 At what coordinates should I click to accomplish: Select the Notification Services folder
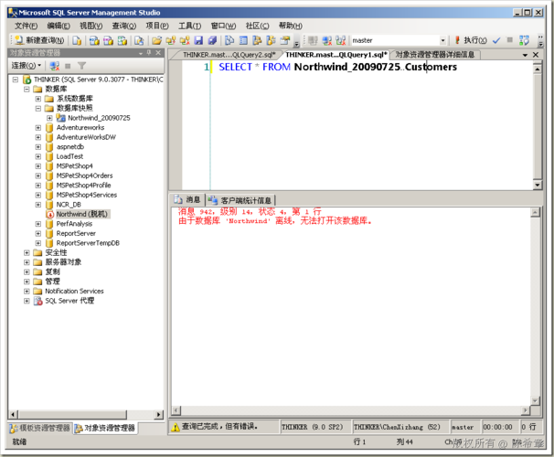74,292
